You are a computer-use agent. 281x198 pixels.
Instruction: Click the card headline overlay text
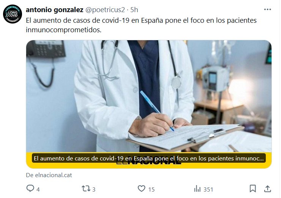pos(149,159)
